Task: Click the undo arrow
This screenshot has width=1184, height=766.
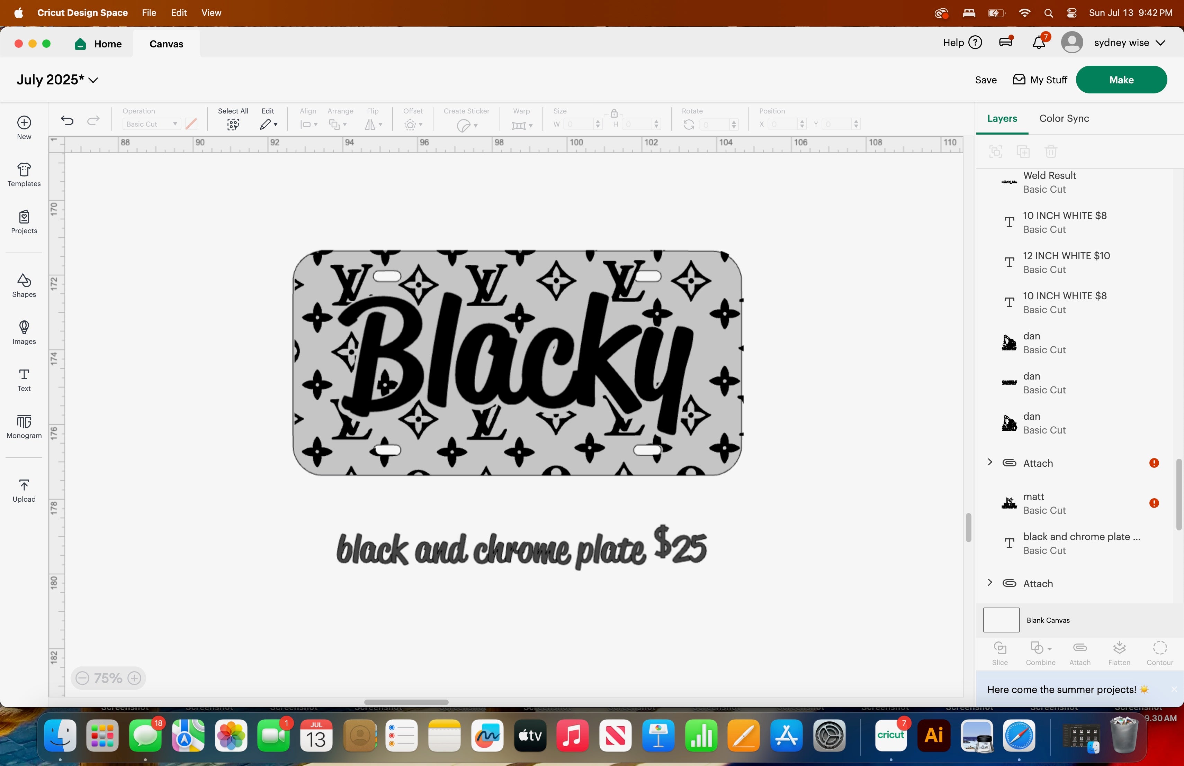Action: click(x=67, y=120)
